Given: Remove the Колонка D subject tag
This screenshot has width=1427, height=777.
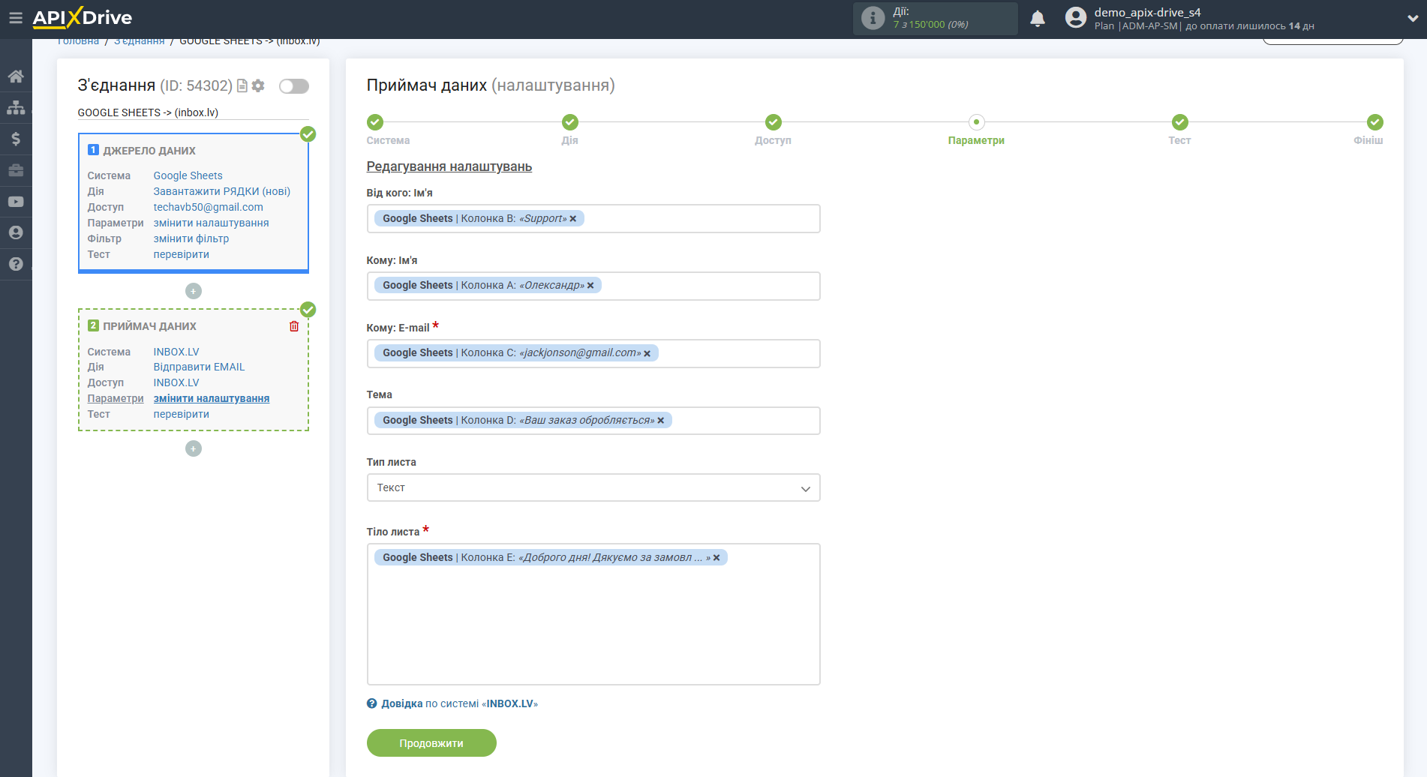Looking at the screenshot, I should (x=661, y=421).
